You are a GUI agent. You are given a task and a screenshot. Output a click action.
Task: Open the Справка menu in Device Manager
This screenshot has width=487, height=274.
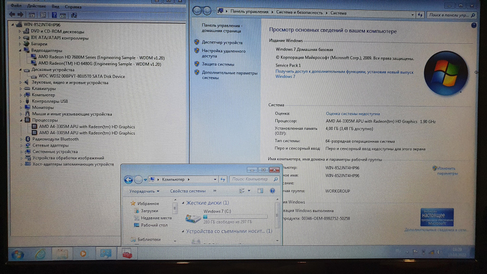73,6
